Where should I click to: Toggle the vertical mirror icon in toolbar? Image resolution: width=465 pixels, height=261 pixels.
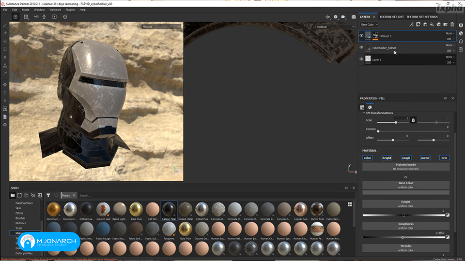point(44,17)
